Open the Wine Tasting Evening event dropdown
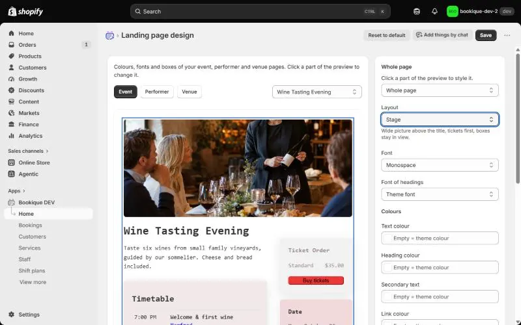Image resolution: width=521 pixels, height=325 pixels. coord(317,92)
